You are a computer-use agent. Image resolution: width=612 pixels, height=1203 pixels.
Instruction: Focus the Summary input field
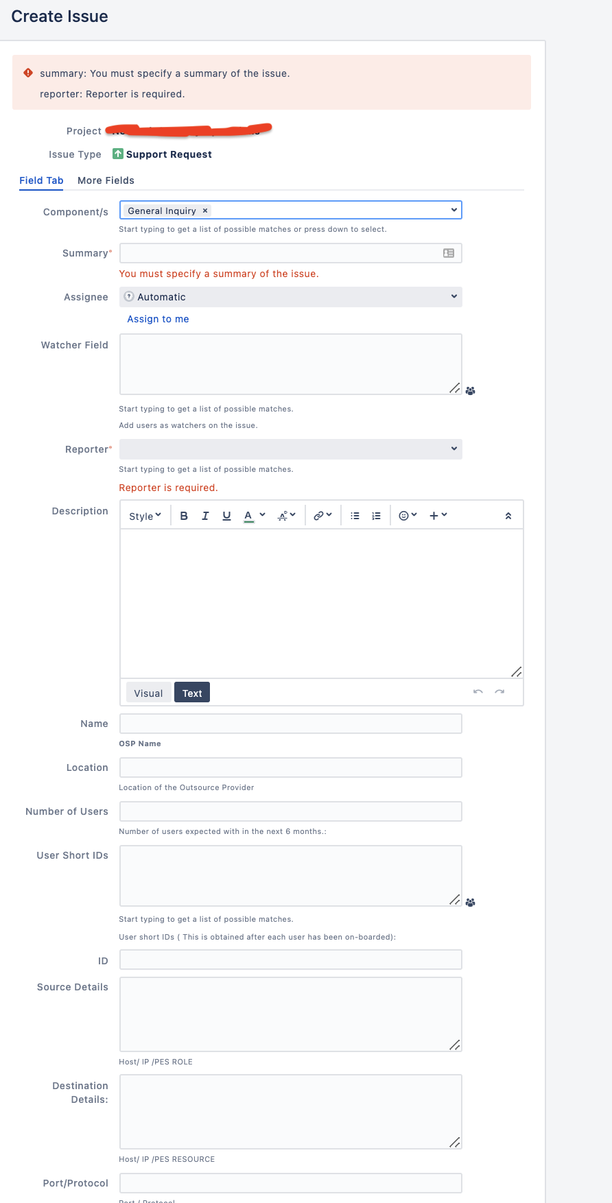[291, 253]
